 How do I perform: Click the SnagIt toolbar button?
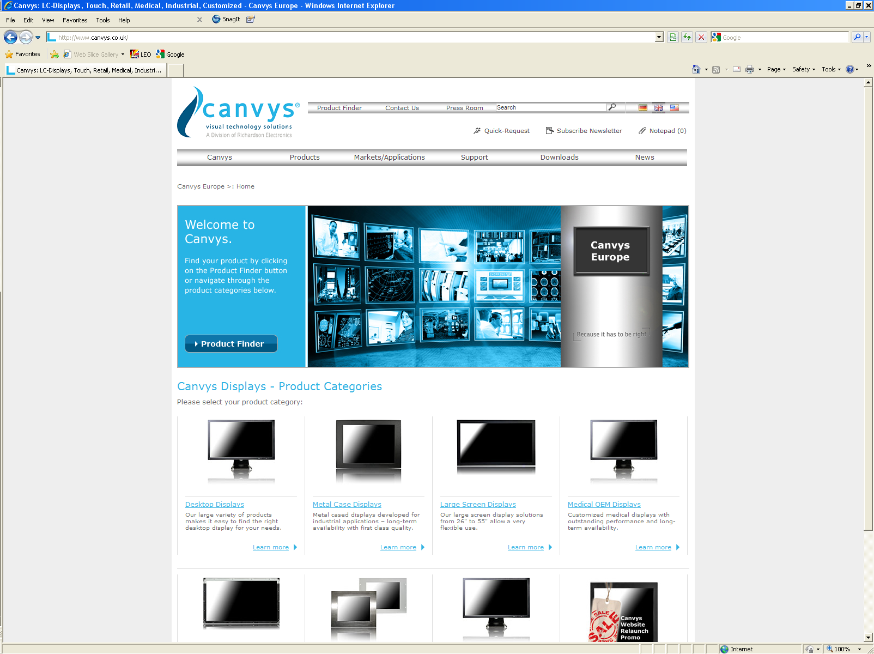tap(226, 19)
